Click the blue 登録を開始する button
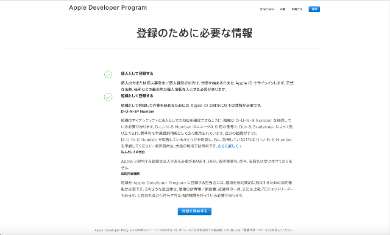The width and height of the screenshot is (390, 235). (x=194, y=211)
